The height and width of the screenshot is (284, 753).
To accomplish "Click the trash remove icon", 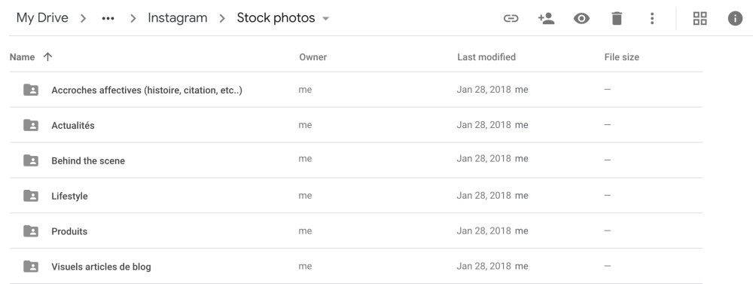I will point(617,19).
